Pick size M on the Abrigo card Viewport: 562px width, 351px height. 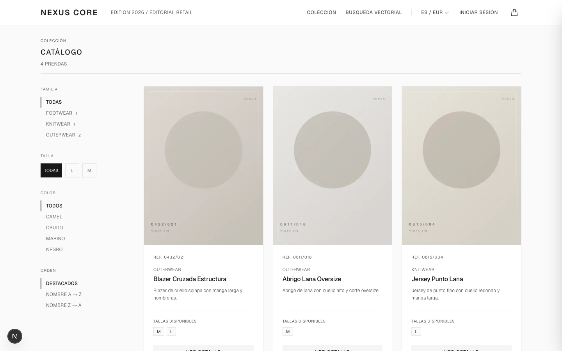click(288, 331)
